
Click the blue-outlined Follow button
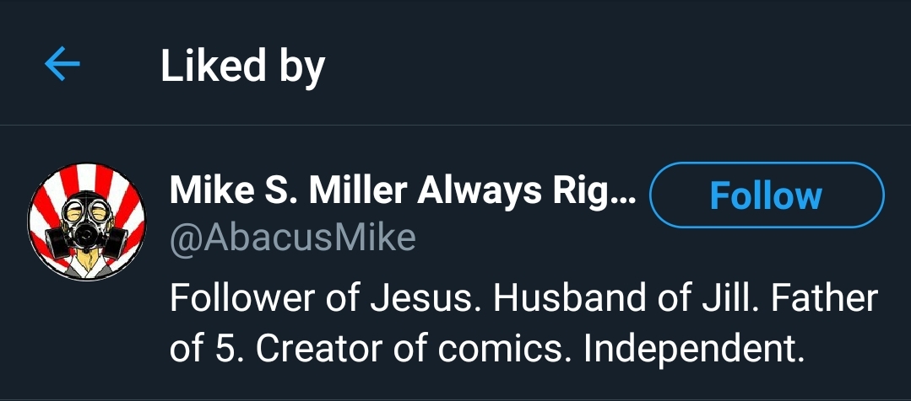click(767, 195)
